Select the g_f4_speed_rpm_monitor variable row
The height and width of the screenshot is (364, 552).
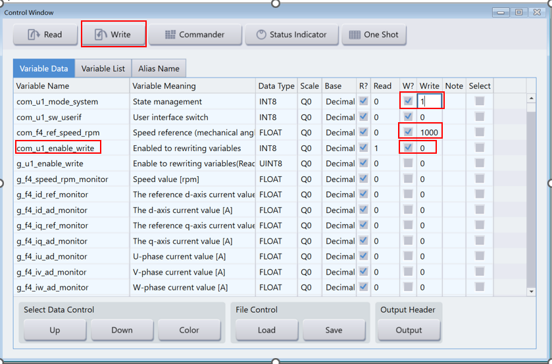[x=63, y=179]
